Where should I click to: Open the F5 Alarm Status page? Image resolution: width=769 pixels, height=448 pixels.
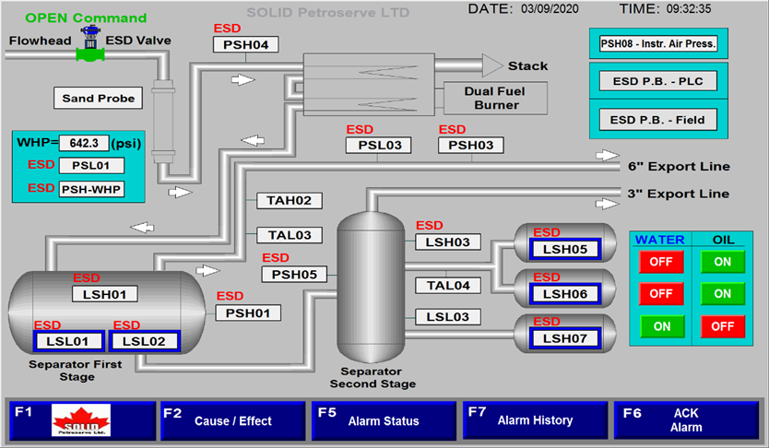click(x=384, y=420)
